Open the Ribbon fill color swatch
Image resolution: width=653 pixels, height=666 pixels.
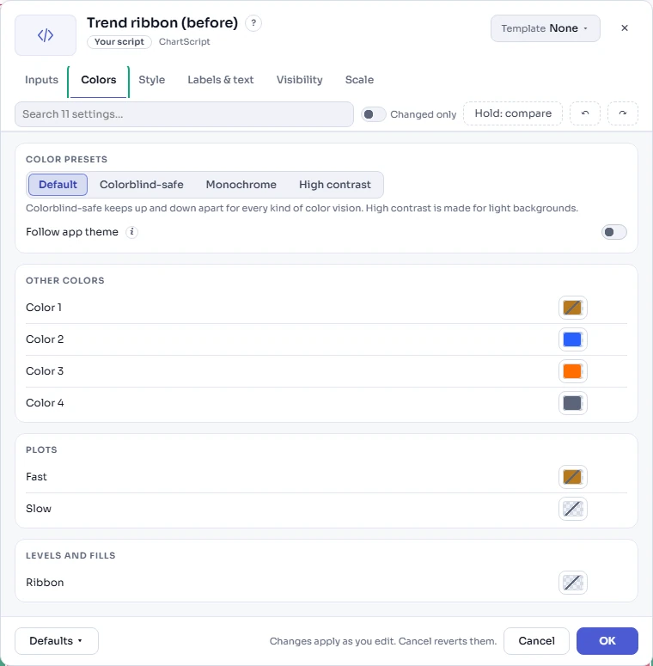point(573,583)
